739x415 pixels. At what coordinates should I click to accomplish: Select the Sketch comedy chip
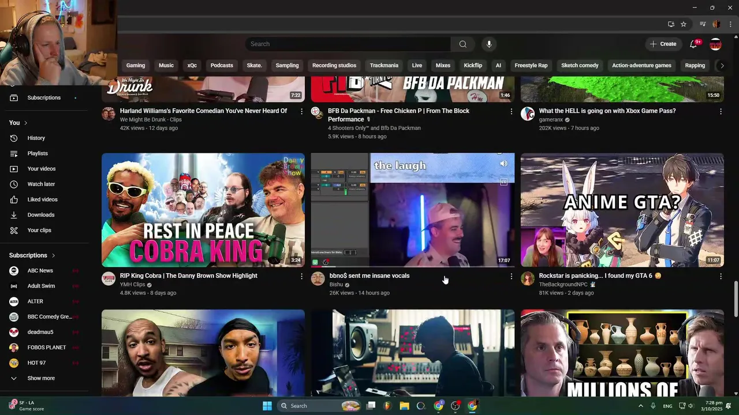pos(580,65)
